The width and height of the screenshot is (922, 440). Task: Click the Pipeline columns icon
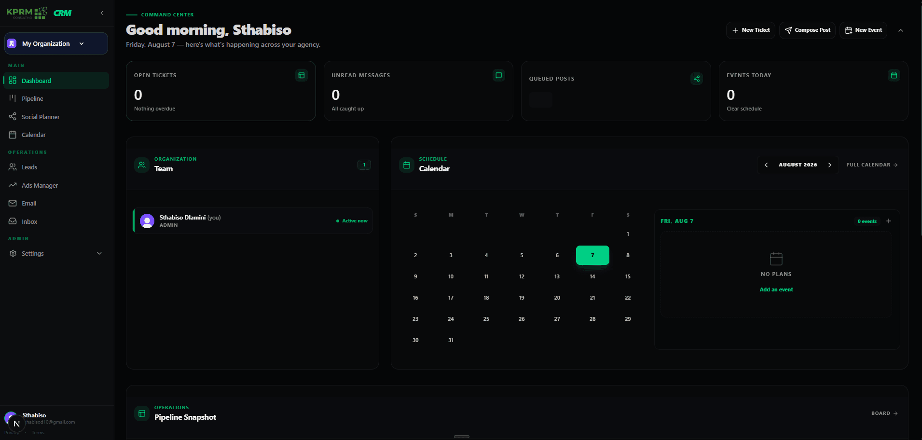[x=13, y=98]
